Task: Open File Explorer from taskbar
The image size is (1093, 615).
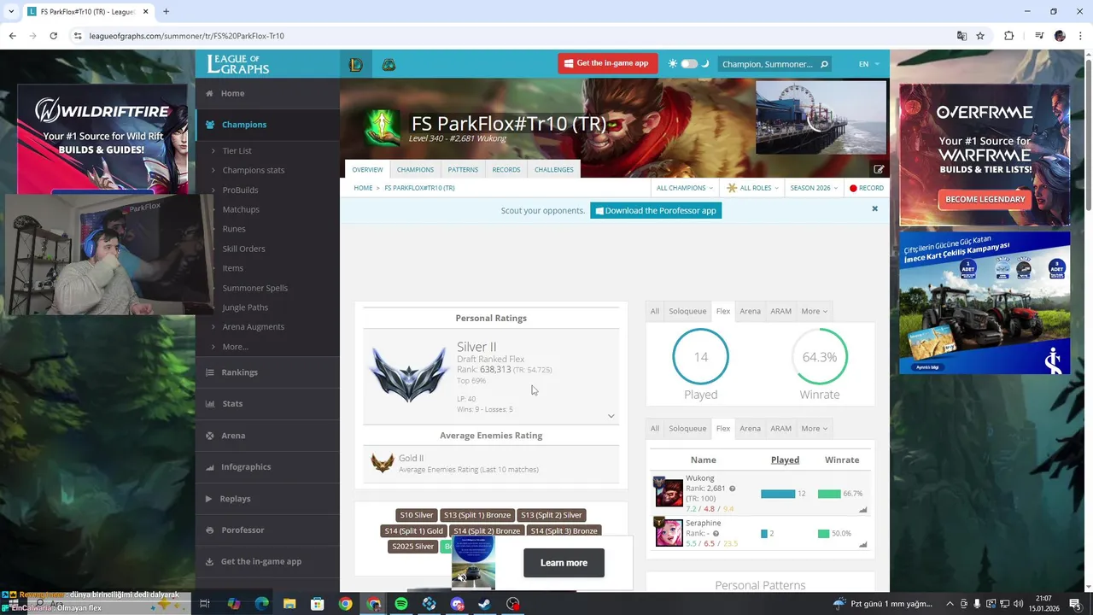Action: pos(289,604)
